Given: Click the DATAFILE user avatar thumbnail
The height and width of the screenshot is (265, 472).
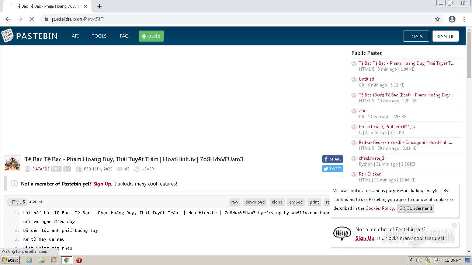Looking at the screenshot, I should tap(13, 163).
